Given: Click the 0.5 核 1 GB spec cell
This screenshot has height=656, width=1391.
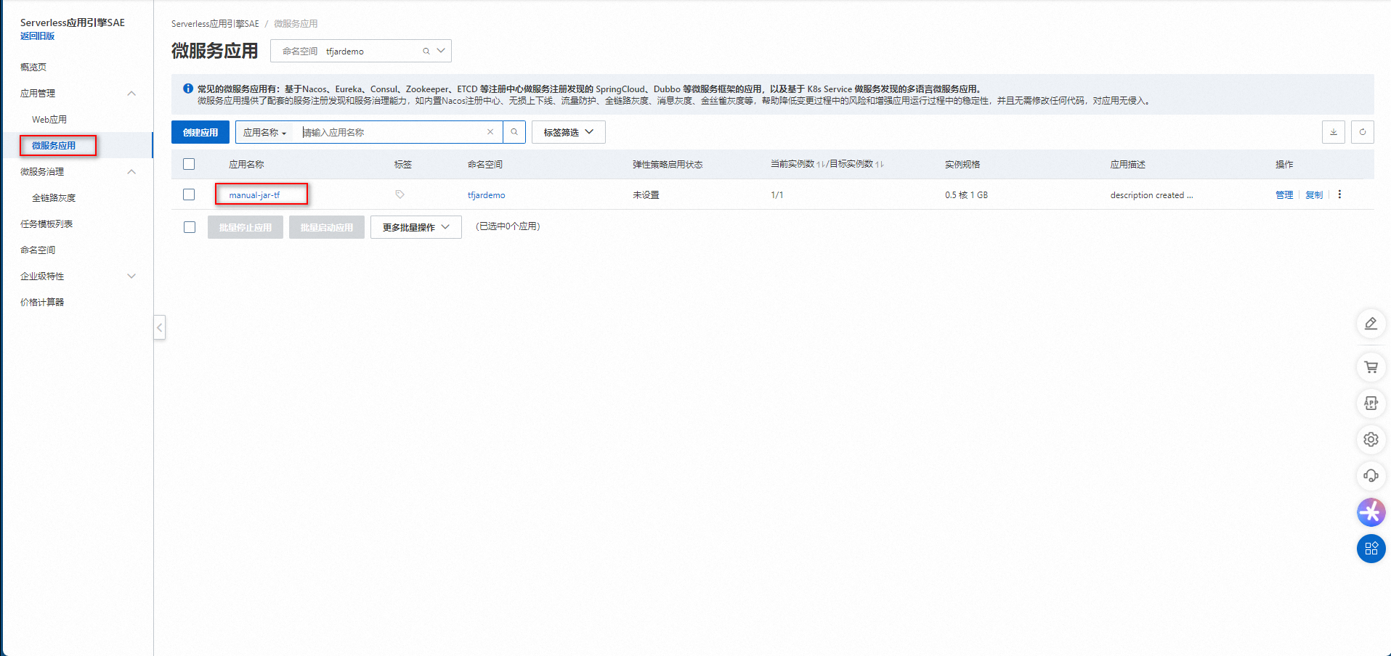Looking at the screenshot, I should click(x=966, y=194).
